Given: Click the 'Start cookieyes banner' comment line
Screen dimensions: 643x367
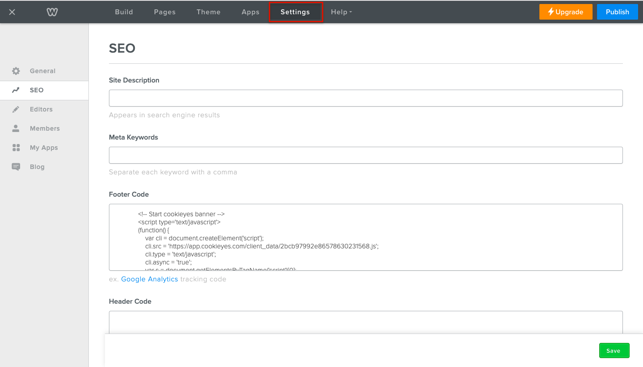Looking at the screenshot, I should [x=181, y=214].
